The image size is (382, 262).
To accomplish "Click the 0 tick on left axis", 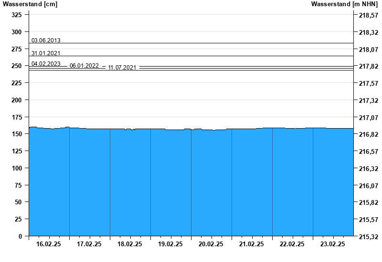I will tap(20, 236).
